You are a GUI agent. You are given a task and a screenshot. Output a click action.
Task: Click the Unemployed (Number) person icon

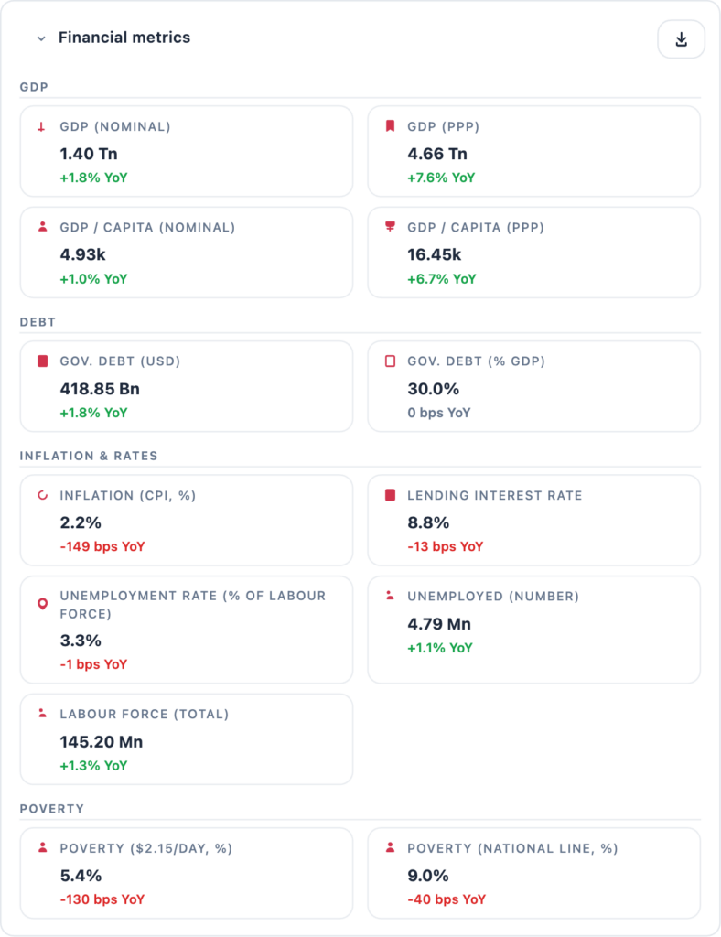(x=390, y=597)
